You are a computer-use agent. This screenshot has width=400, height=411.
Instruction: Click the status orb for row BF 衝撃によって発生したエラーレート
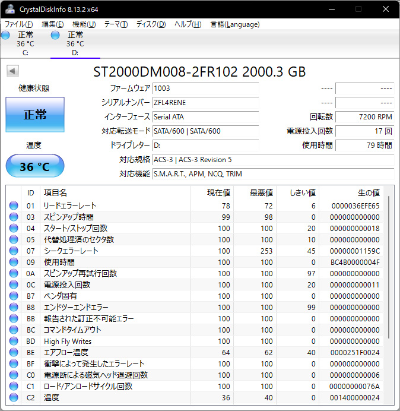pyautogui.click(x=14, y=363)
